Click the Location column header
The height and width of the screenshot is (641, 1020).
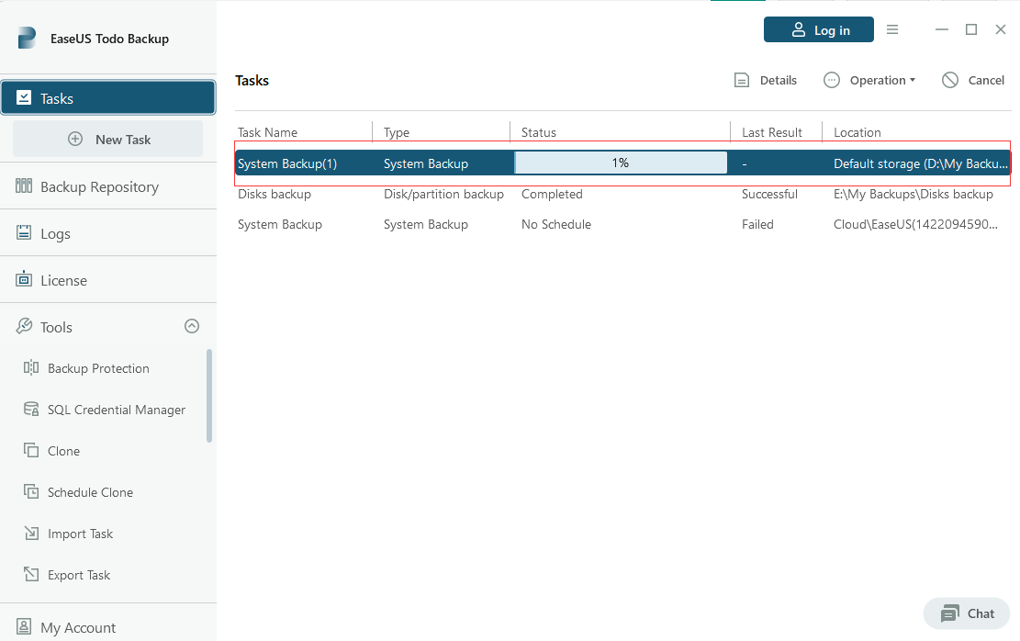pos(857,132)
